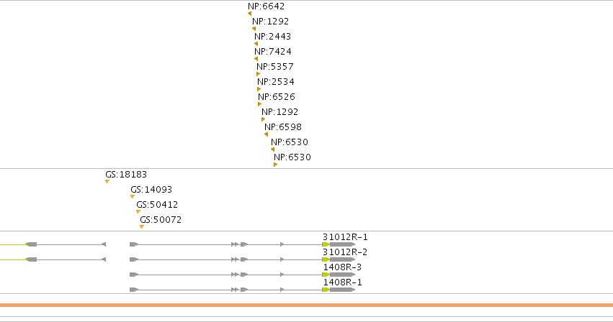Viewport: 613px width, 322px height.
Task: Select the GS:50412 insertion label
Action: (x=157, y=205)
